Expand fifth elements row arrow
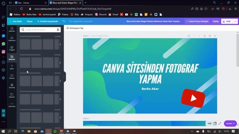 (60, 118)
